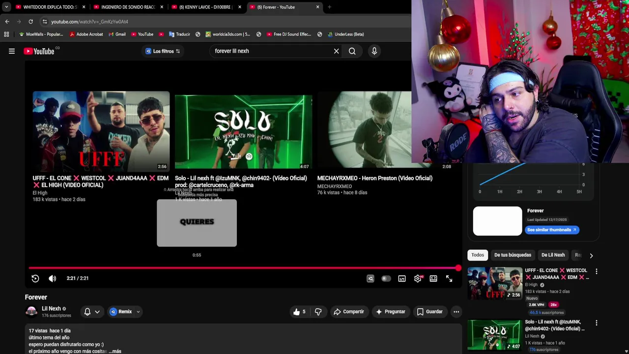Save the video with Guardar
Viewport: 629px width, 354px height.
point(429,312)
